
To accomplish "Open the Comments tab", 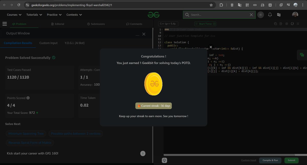I will click(134, 24).
